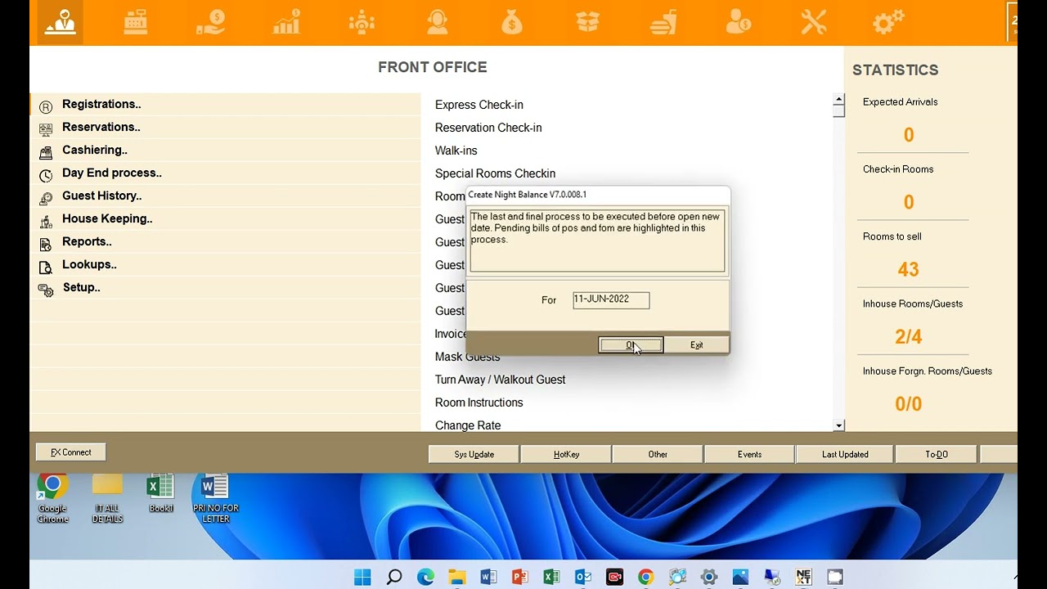The image size is (1047, 589).
Task: Select Express Check-in
Action: 479,105
